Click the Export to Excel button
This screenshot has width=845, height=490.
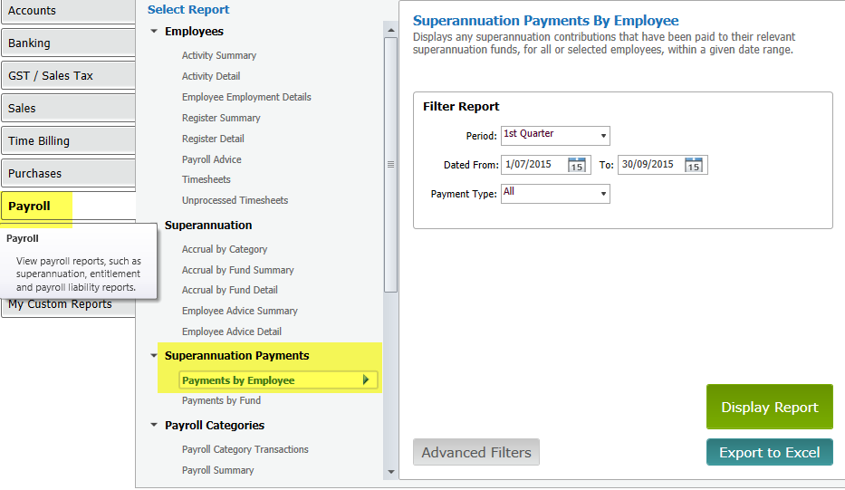769,453
